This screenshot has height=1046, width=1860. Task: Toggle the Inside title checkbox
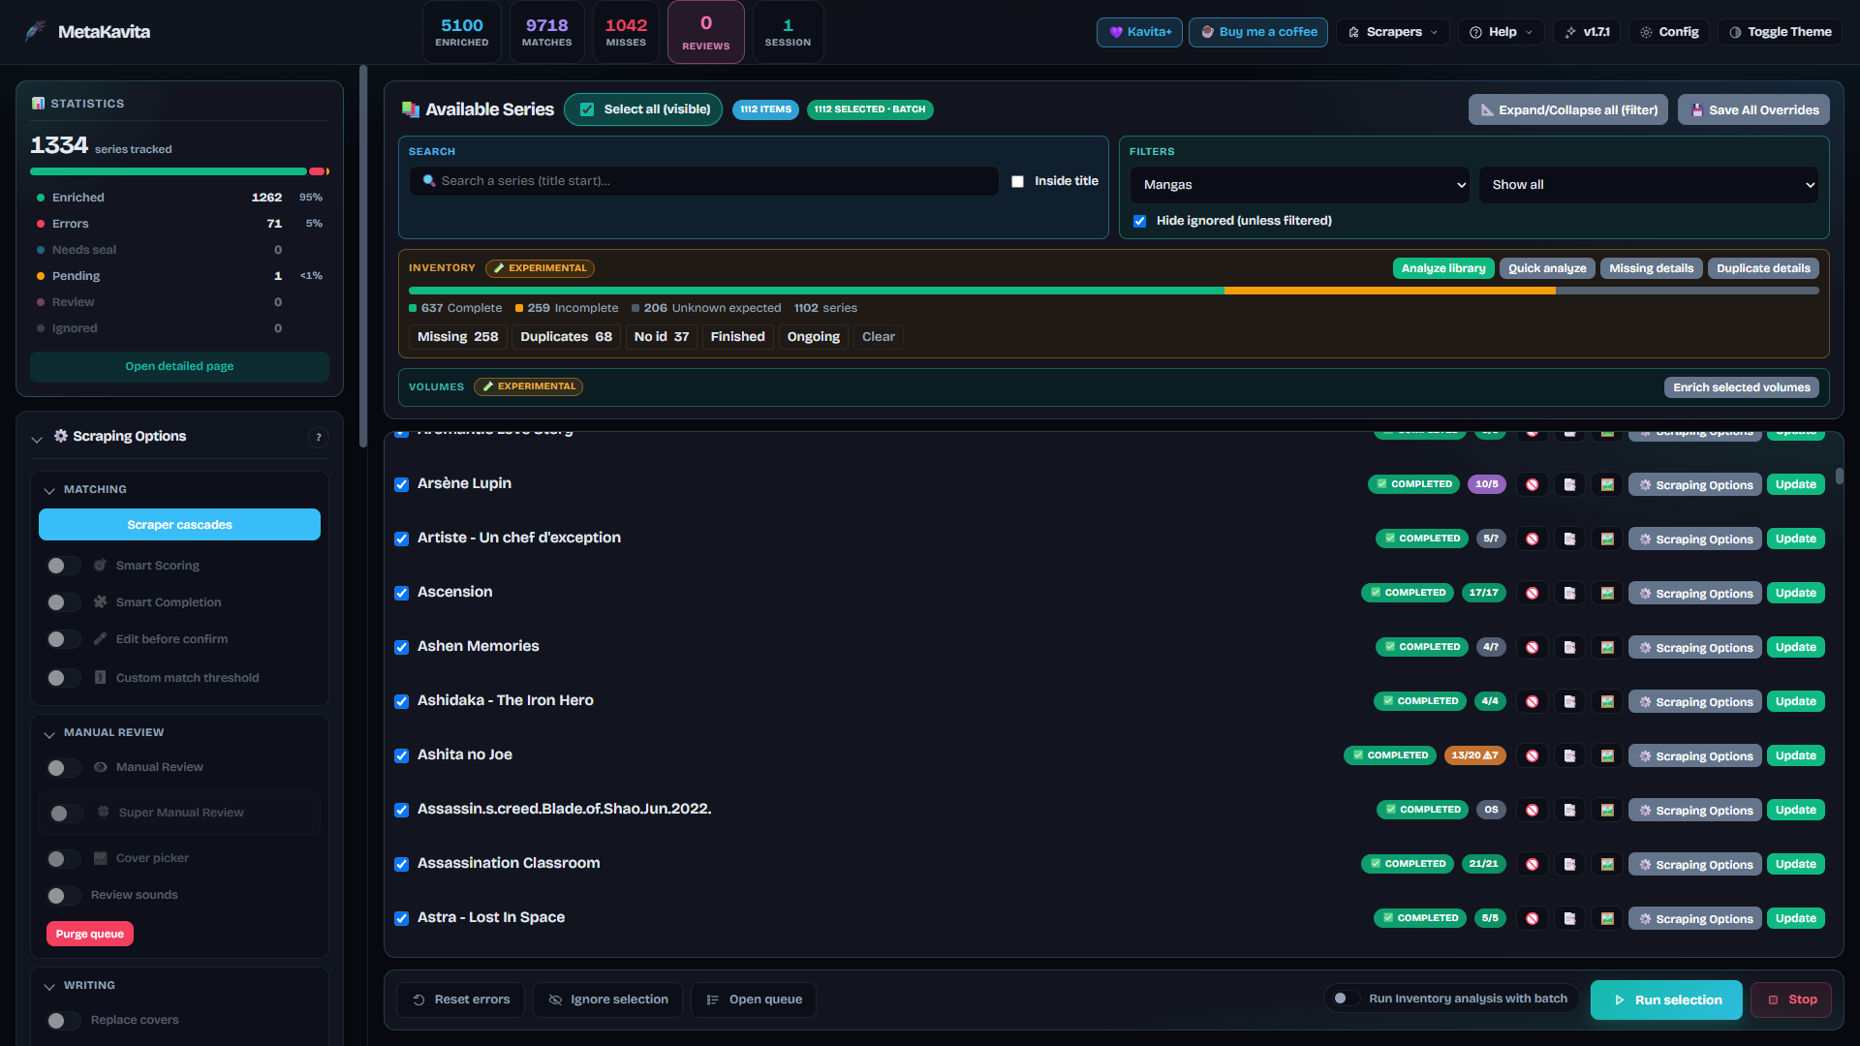pyautogui.click(x=1017, y=181)
